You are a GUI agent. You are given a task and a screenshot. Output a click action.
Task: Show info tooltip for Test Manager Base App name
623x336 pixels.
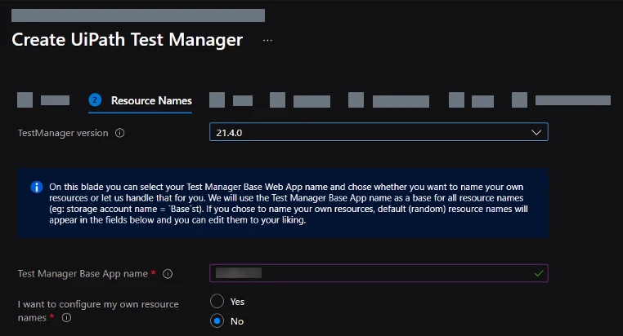pyautogui.click(x=168, y=274)
